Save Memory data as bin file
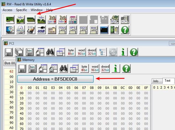Viewport: 175px width, 130px height. [x=32, y=68]
